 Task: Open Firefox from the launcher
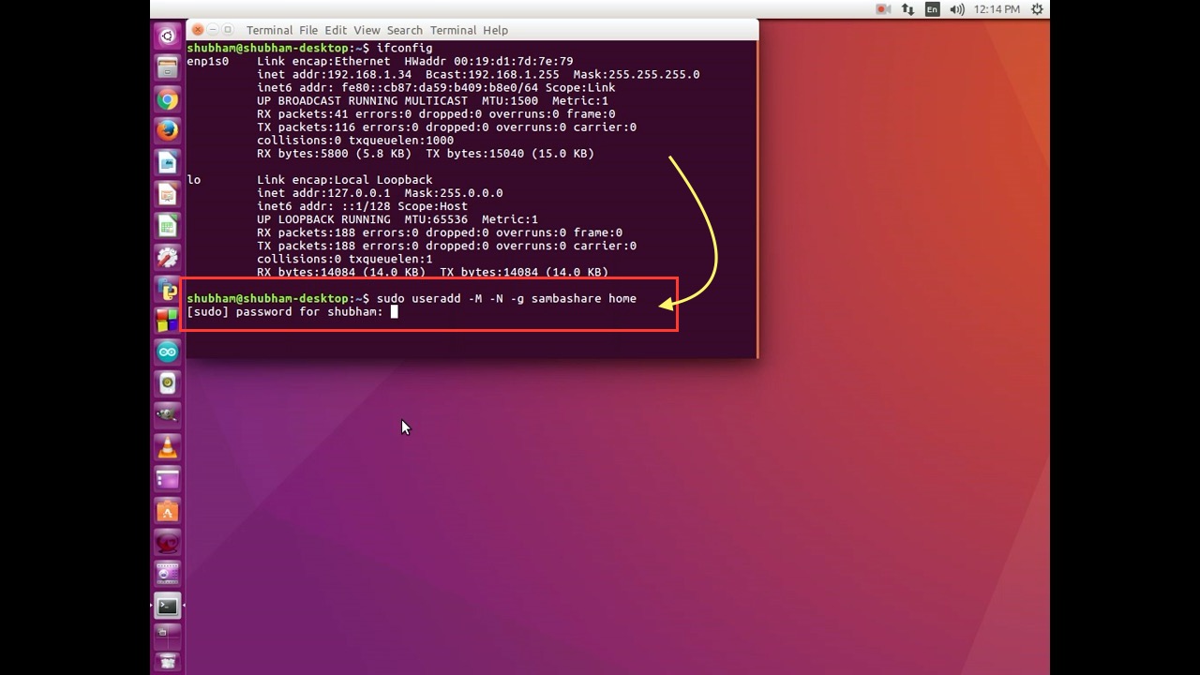coord(167,130)
